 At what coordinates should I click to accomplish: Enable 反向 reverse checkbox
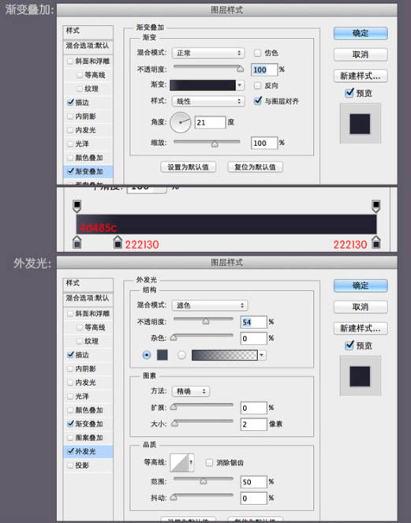pos(257,85)
